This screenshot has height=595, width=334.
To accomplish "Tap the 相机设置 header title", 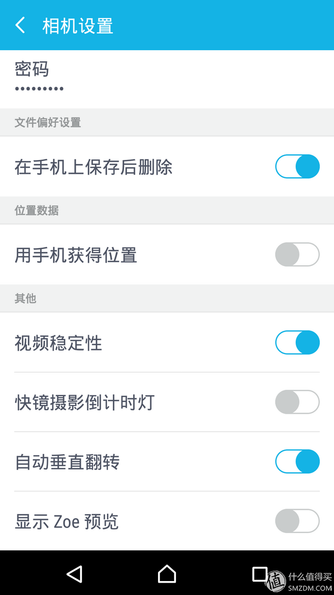I will (78, 26).
